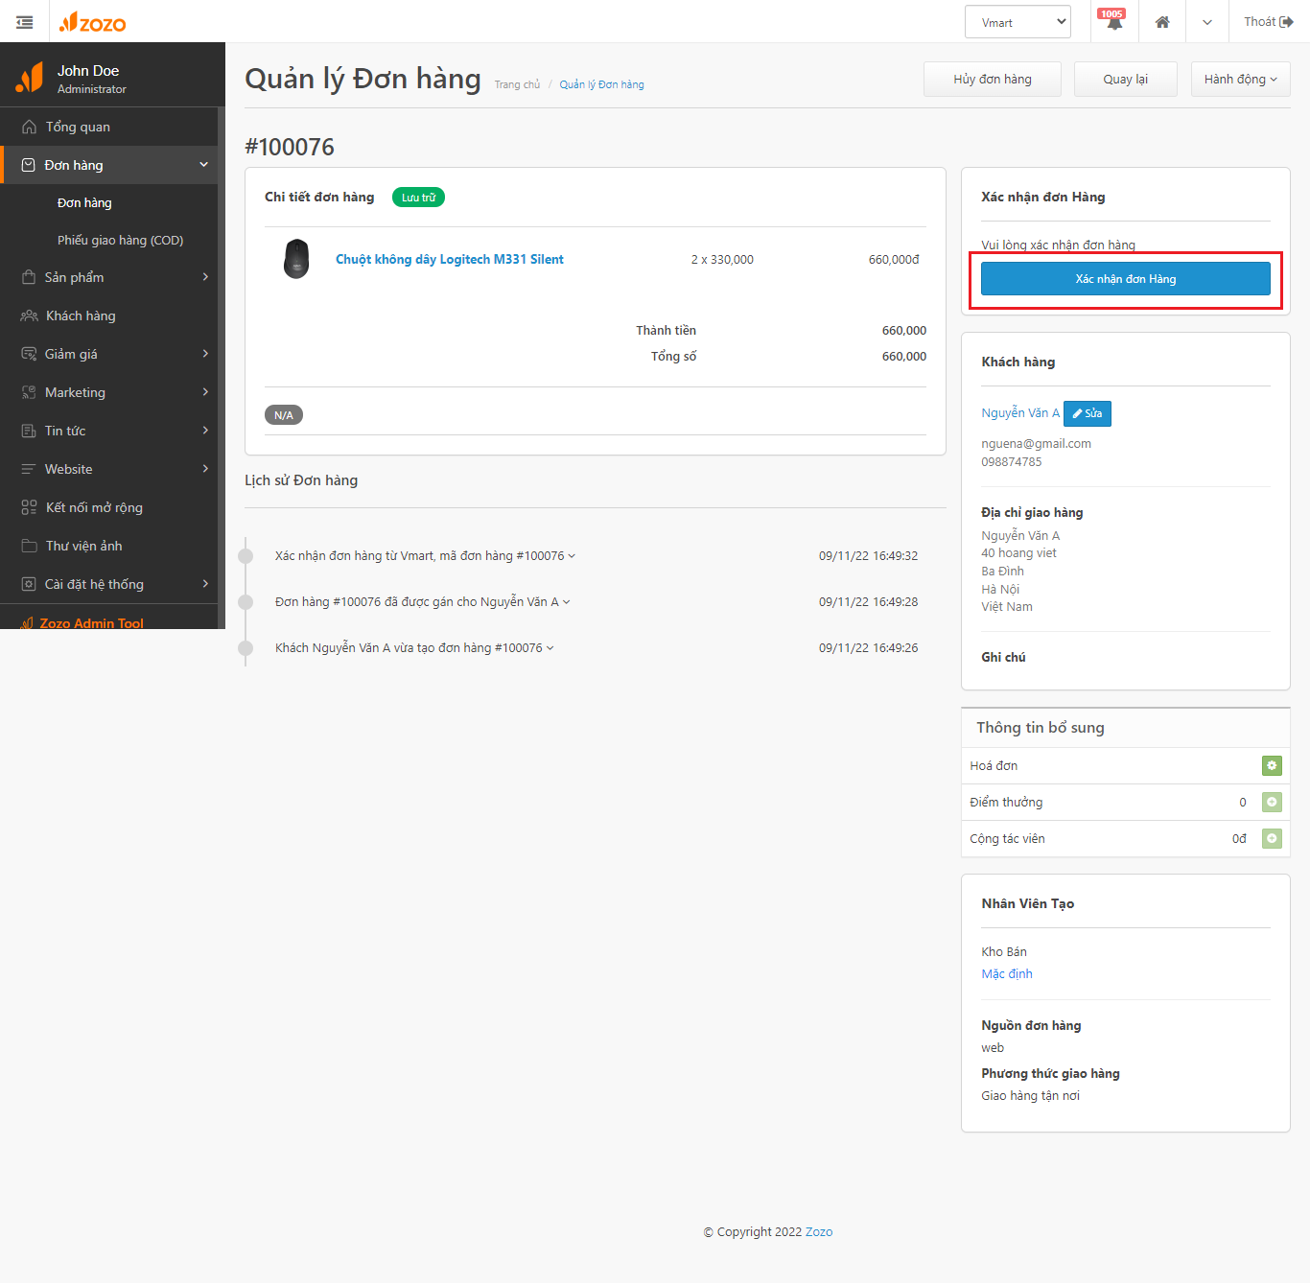The width and height of the screenshot is (1310, 1285).
Task: Click the Cộng tác viên green add icon
Action: coord(1272,838)
